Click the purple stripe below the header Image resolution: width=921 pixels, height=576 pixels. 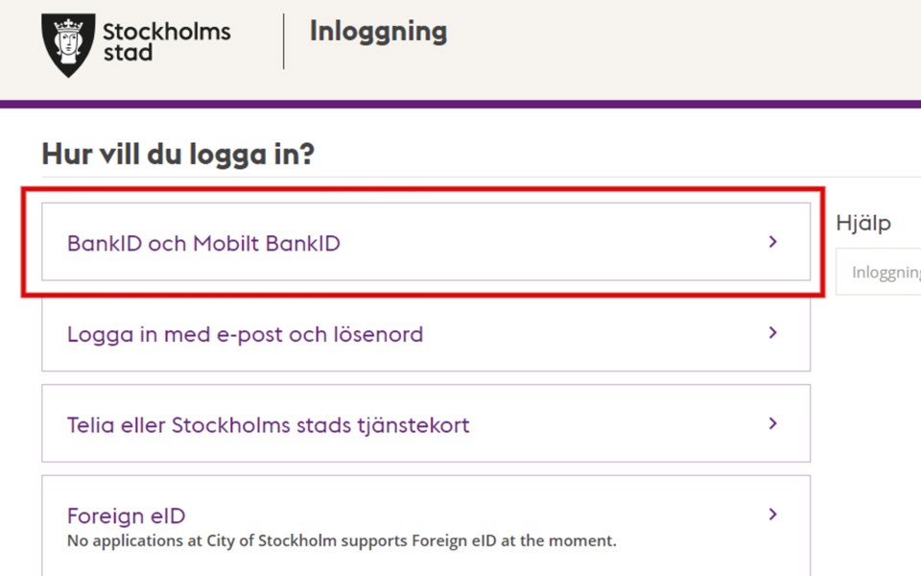(x=460, y=104)
